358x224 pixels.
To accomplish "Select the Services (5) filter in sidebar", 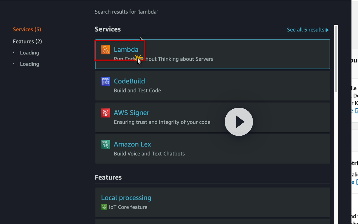I will pos(27,29).
